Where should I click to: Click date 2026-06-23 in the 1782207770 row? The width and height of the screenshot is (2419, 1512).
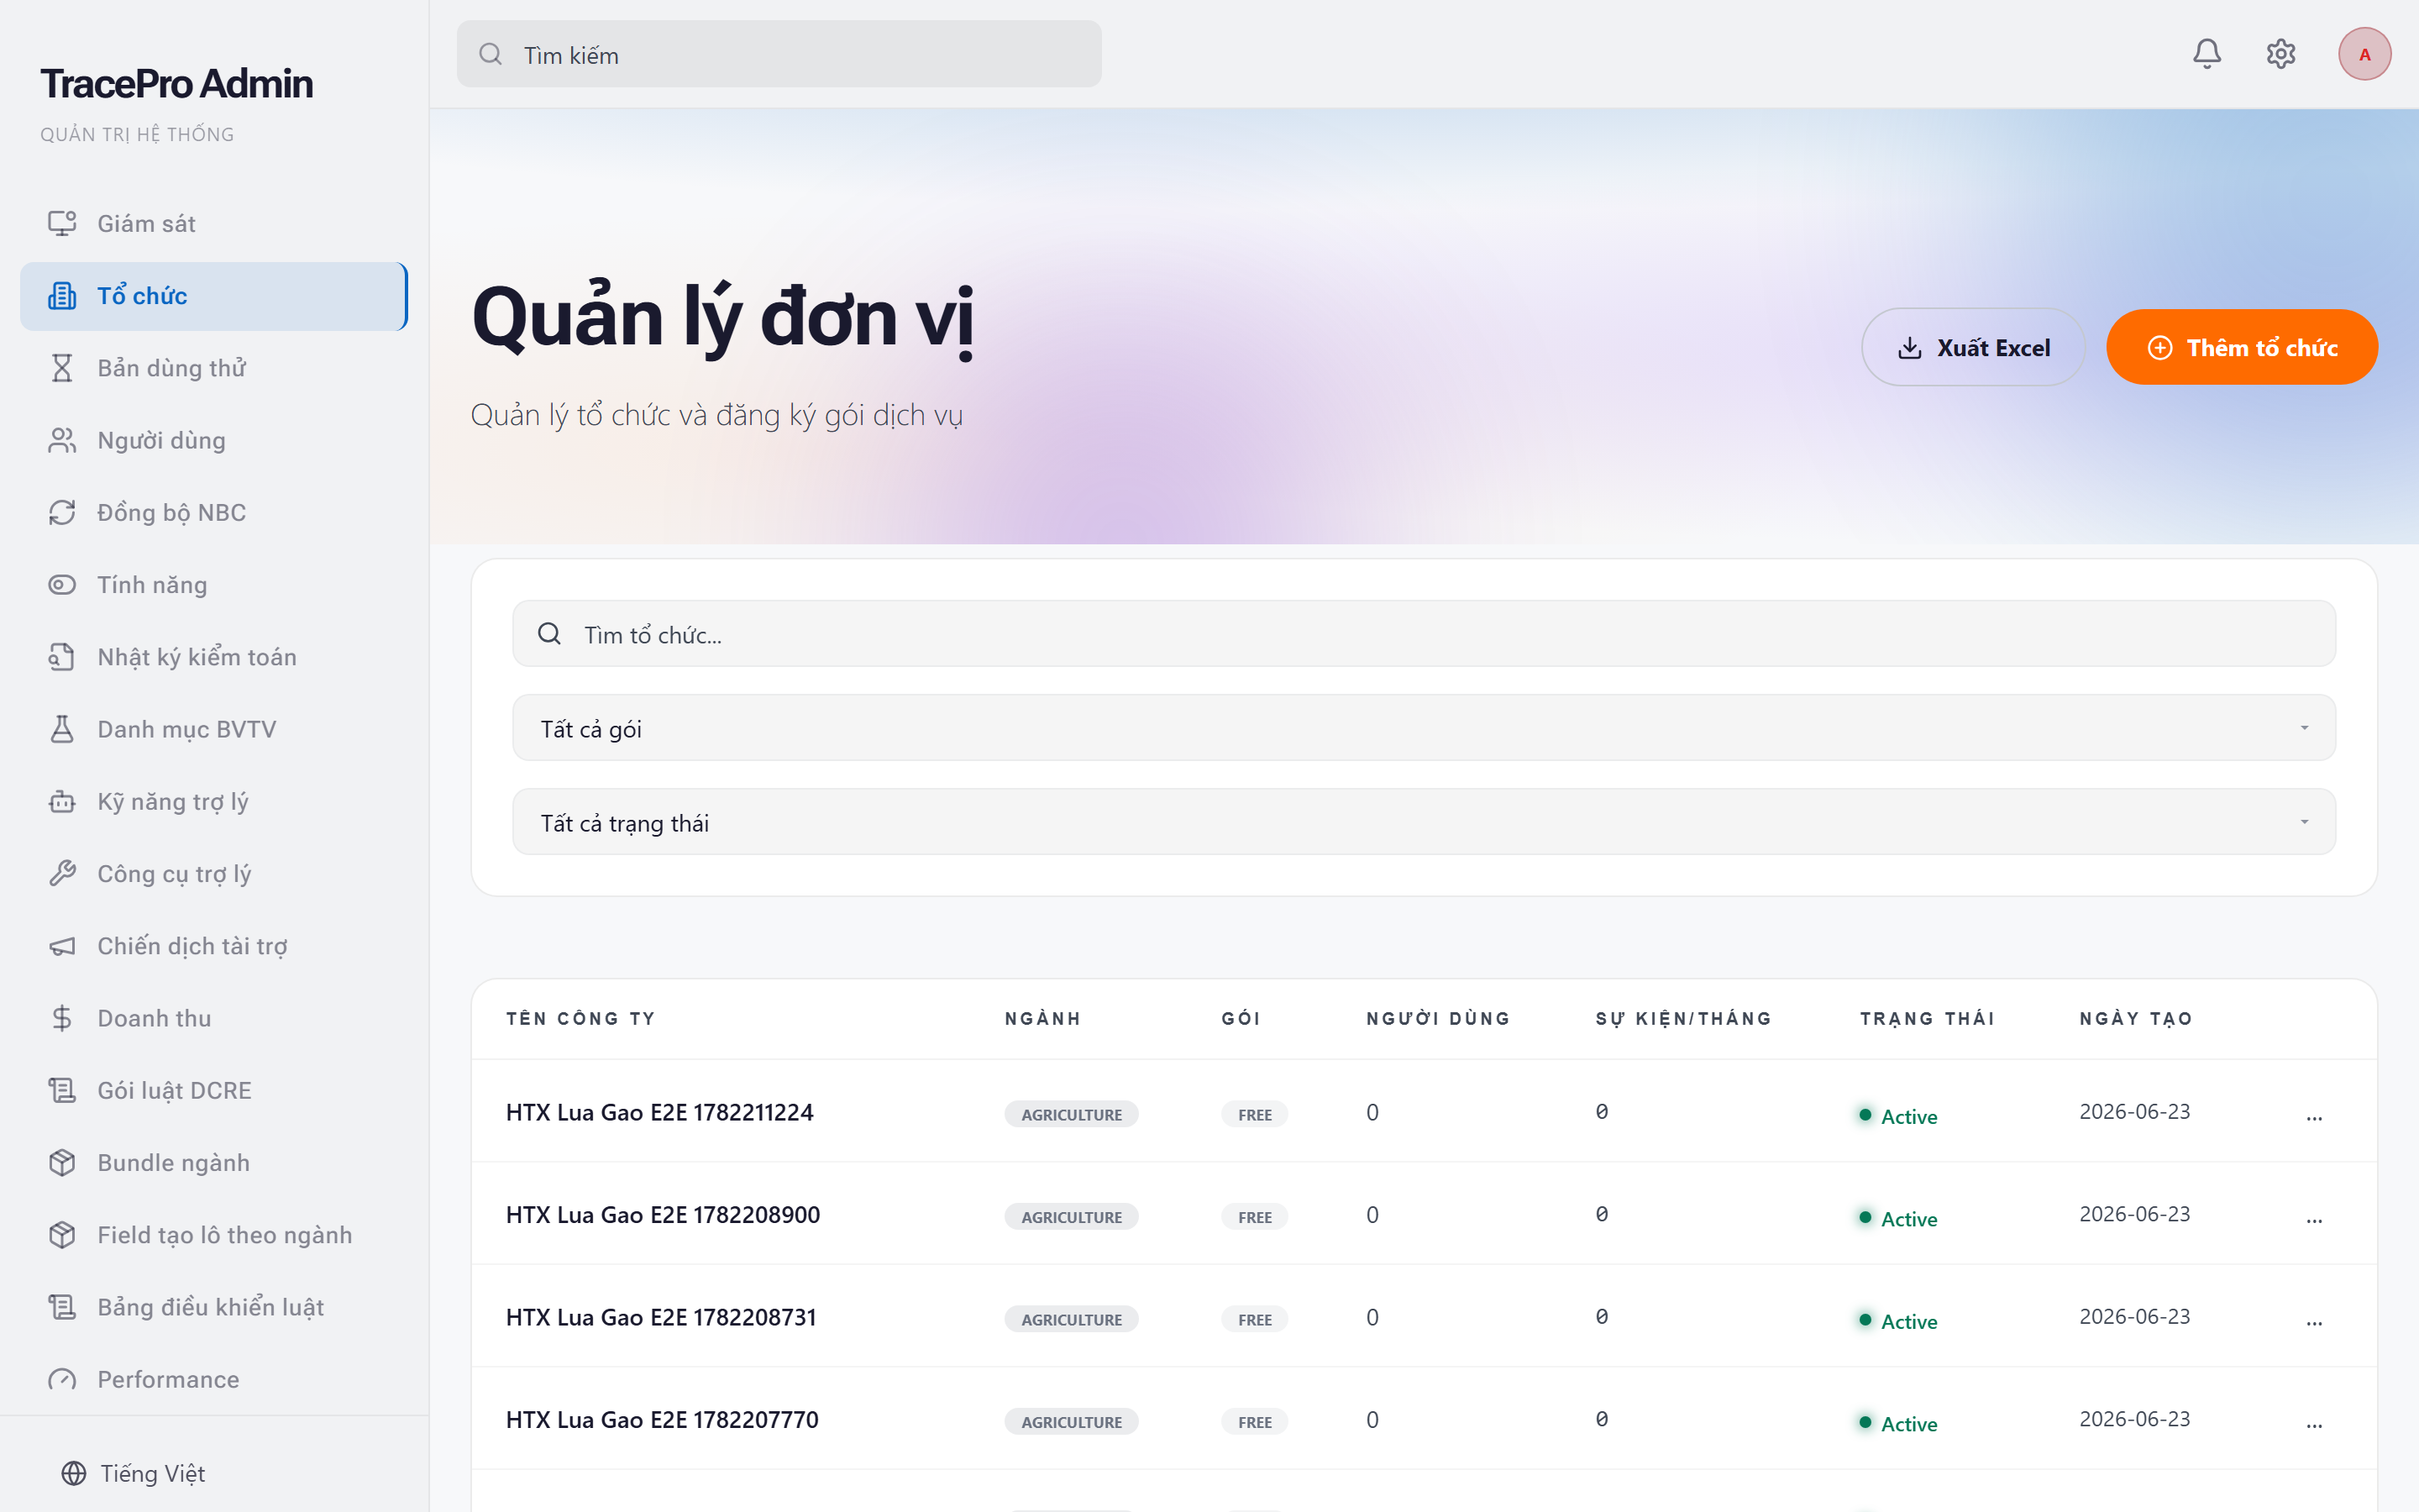click(x=2134, y=1419)
